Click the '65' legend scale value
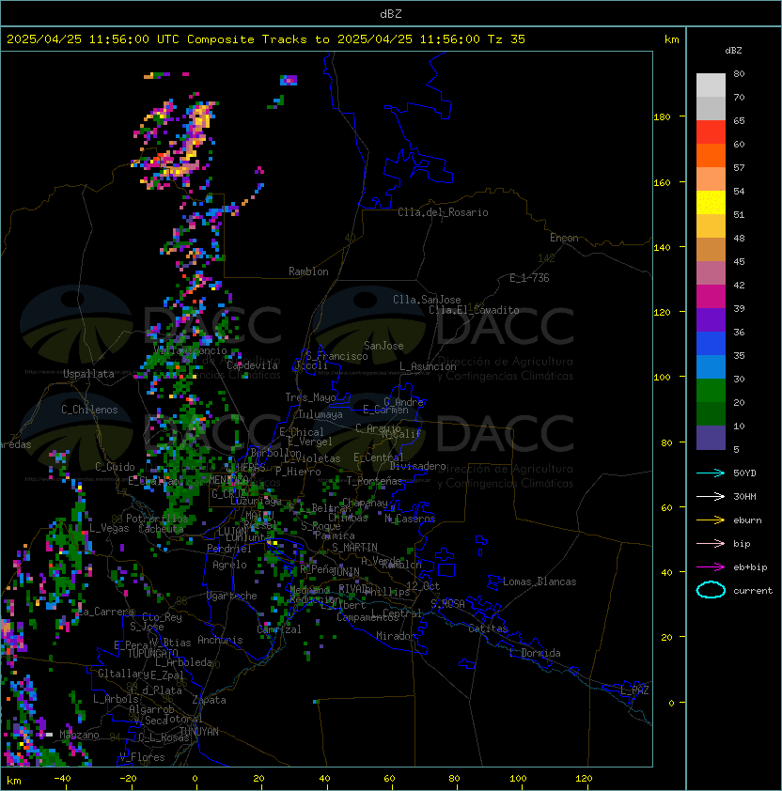 739,121
